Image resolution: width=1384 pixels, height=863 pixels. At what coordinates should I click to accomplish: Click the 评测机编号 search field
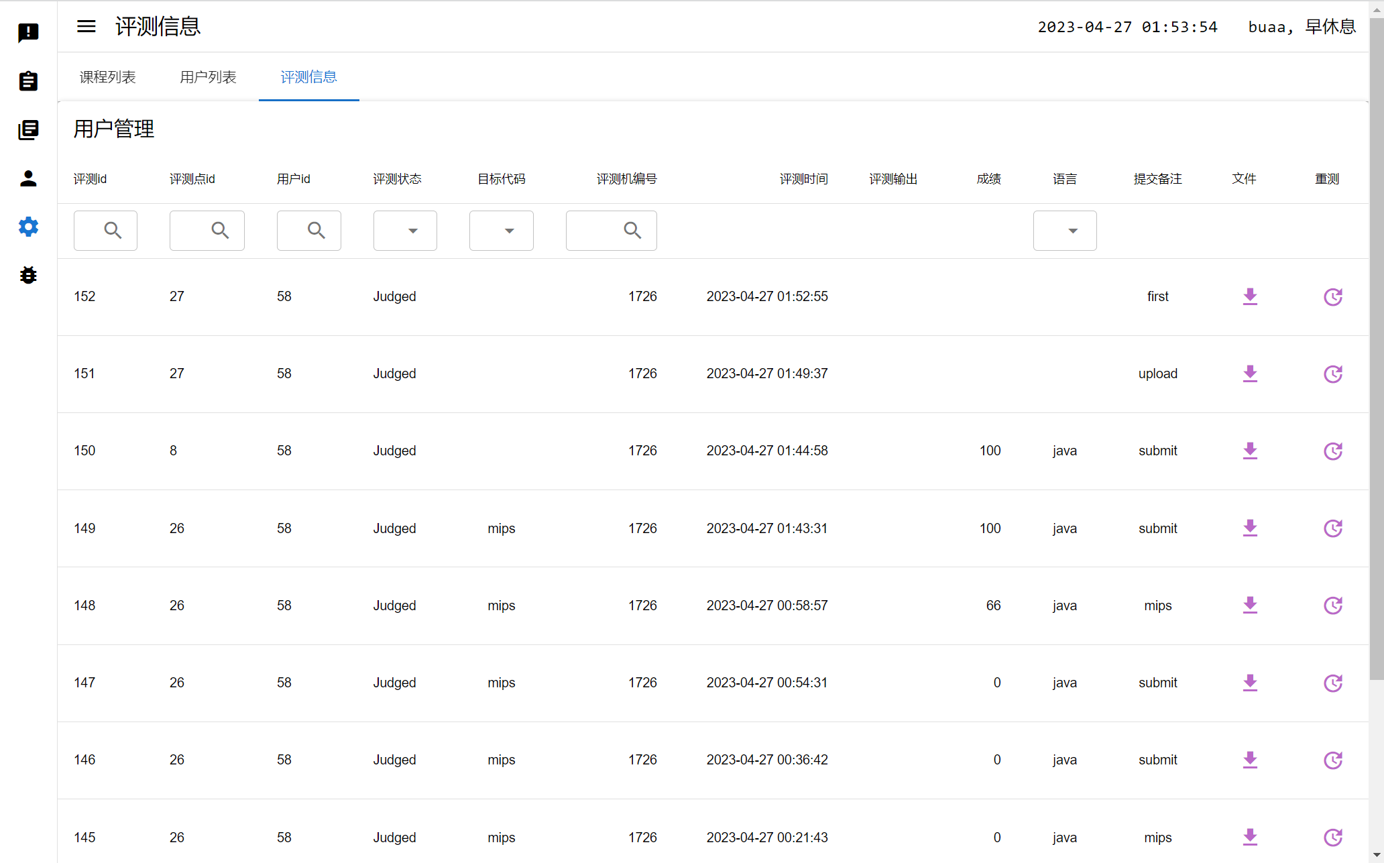[611, 231]
